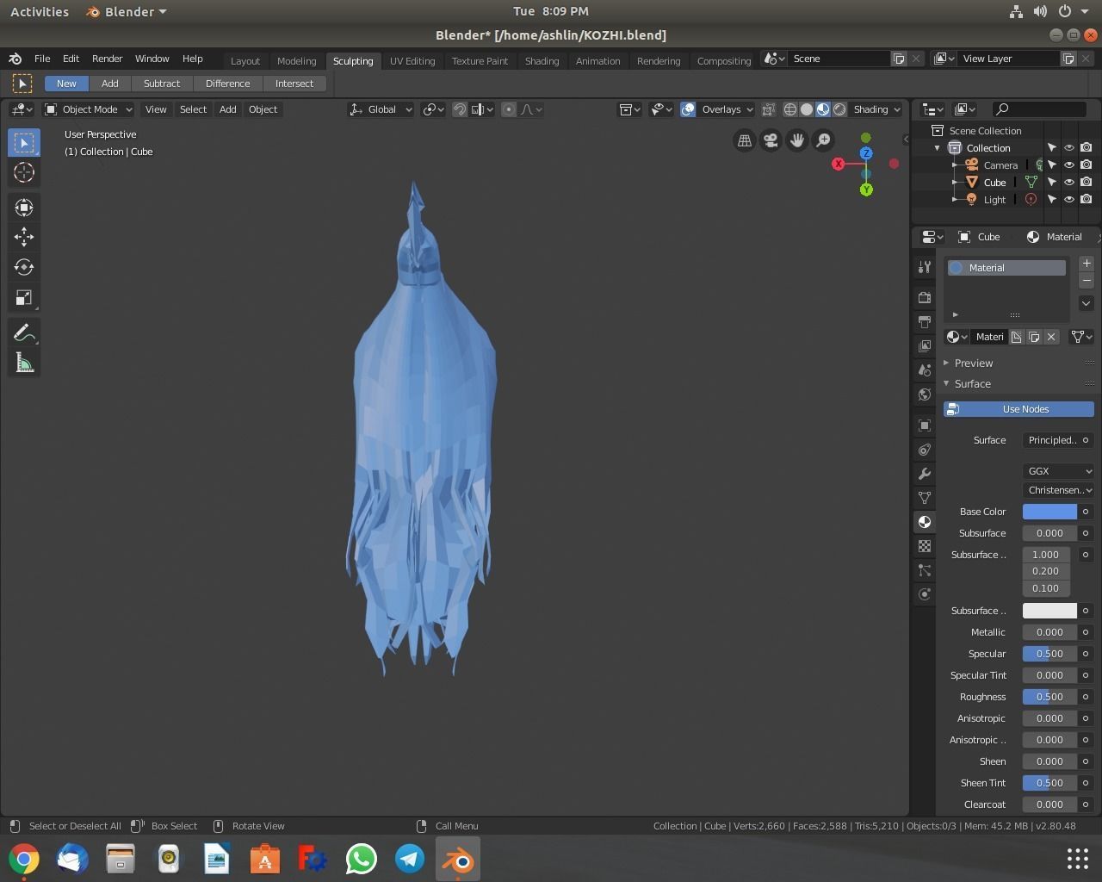Open the View Layer properties tab
Screen dimensions: 1102x882
click(x=925, y=345)
